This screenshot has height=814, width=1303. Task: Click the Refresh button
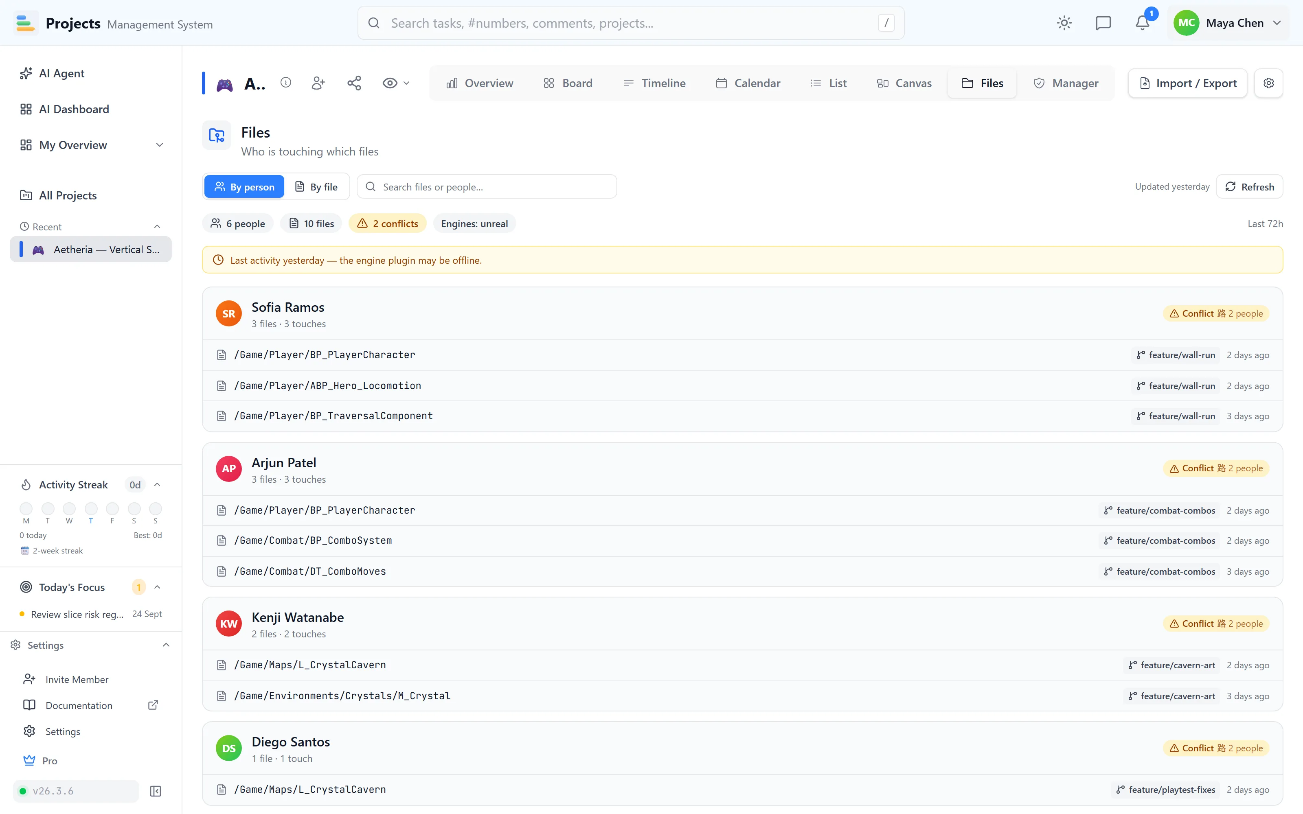point(1249,187)
